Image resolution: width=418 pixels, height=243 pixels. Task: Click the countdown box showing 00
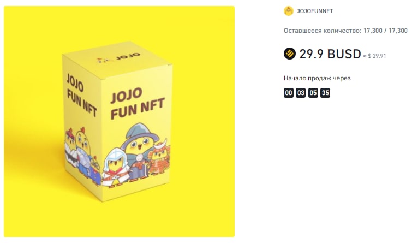click(289, 93)
